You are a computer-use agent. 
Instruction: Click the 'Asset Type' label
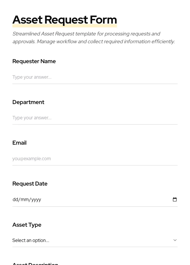[x=27, y=225]
